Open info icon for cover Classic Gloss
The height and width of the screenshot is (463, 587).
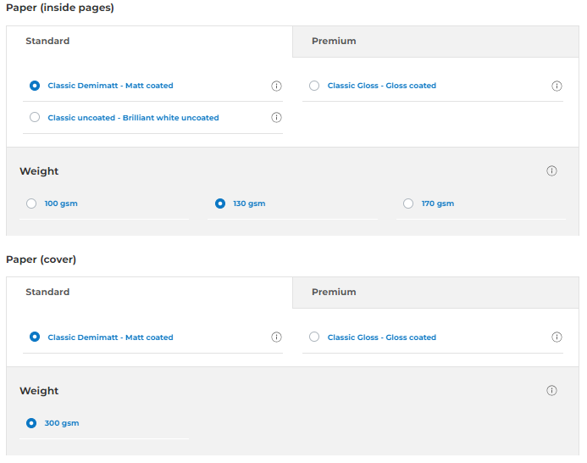[x=557, y=337]
